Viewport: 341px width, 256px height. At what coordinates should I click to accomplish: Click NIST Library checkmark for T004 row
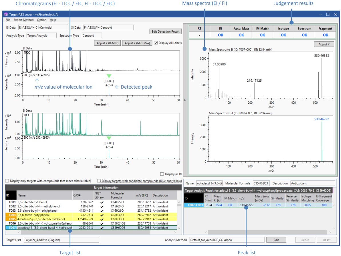point(102,215)
